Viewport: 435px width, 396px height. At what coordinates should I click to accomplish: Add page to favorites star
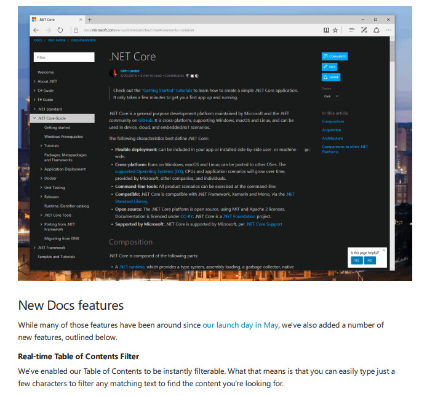[x=335, y=30]
